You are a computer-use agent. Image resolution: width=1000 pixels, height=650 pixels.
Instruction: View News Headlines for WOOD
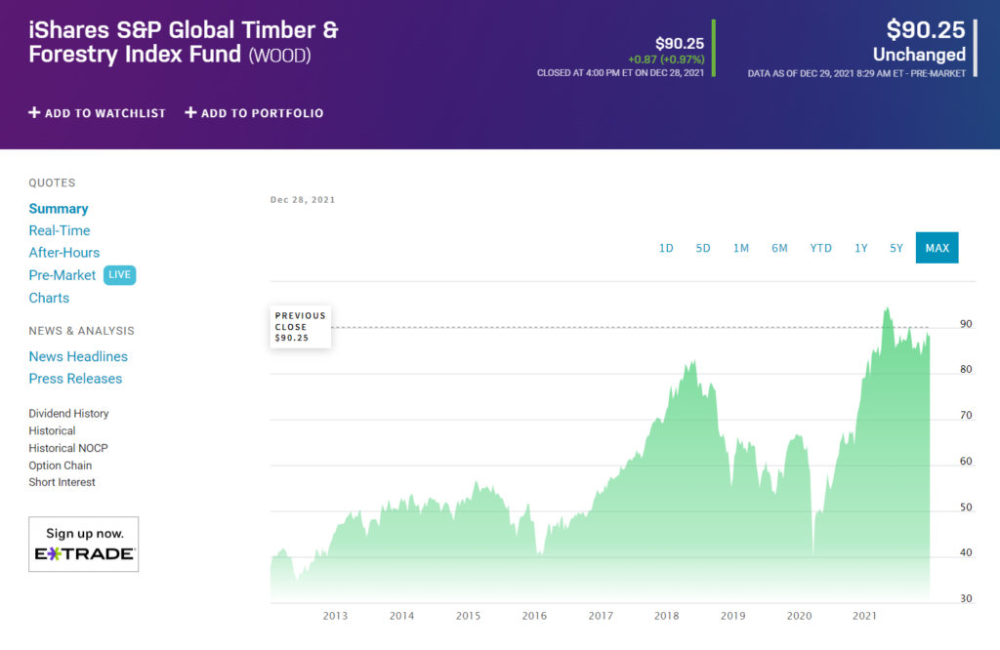tap(78, 356)
